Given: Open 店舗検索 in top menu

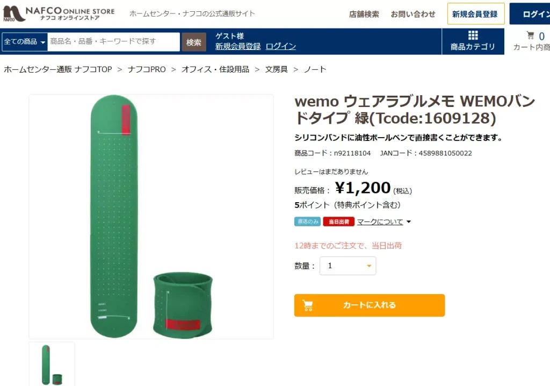Looking at the screenshot, I should [364, 14].
